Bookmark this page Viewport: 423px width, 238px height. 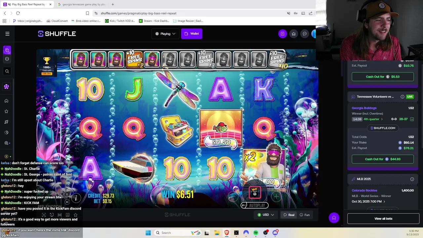point(87,13)
